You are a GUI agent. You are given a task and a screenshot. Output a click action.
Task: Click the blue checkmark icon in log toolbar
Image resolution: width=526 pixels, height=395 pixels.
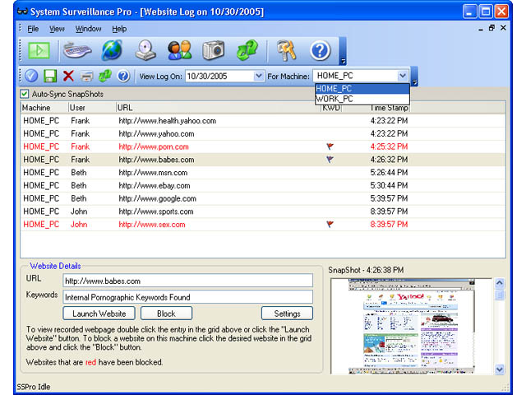31,76
